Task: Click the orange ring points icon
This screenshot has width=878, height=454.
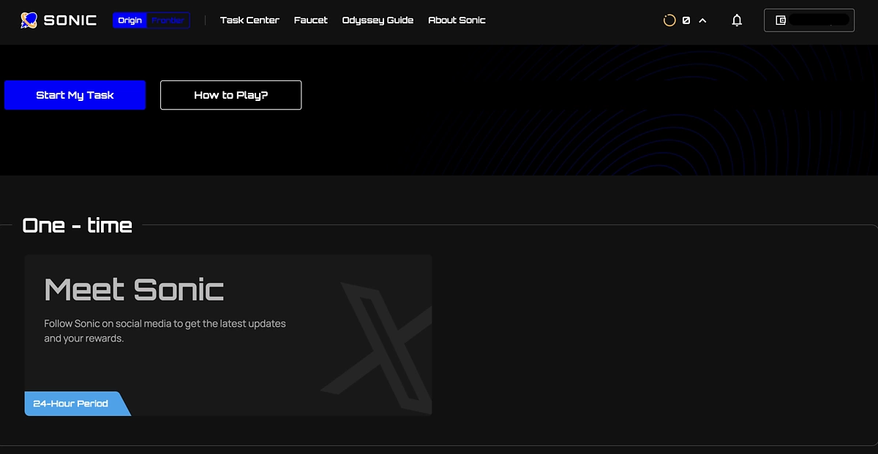Action: pos(669,20)
